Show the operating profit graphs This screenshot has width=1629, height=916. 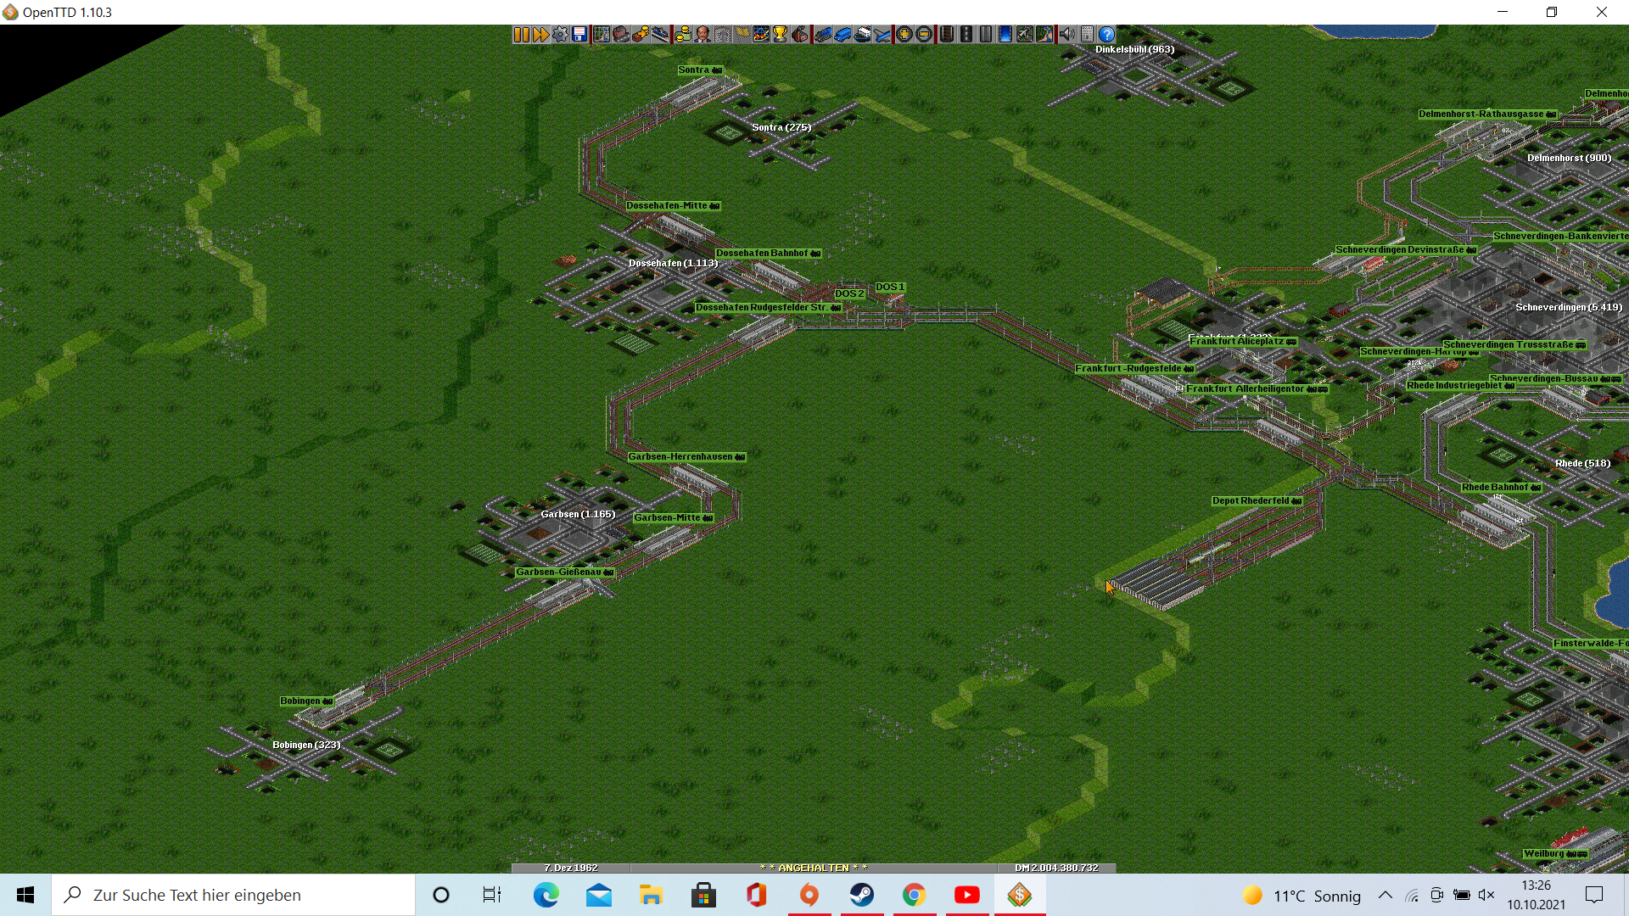(761, 35)
